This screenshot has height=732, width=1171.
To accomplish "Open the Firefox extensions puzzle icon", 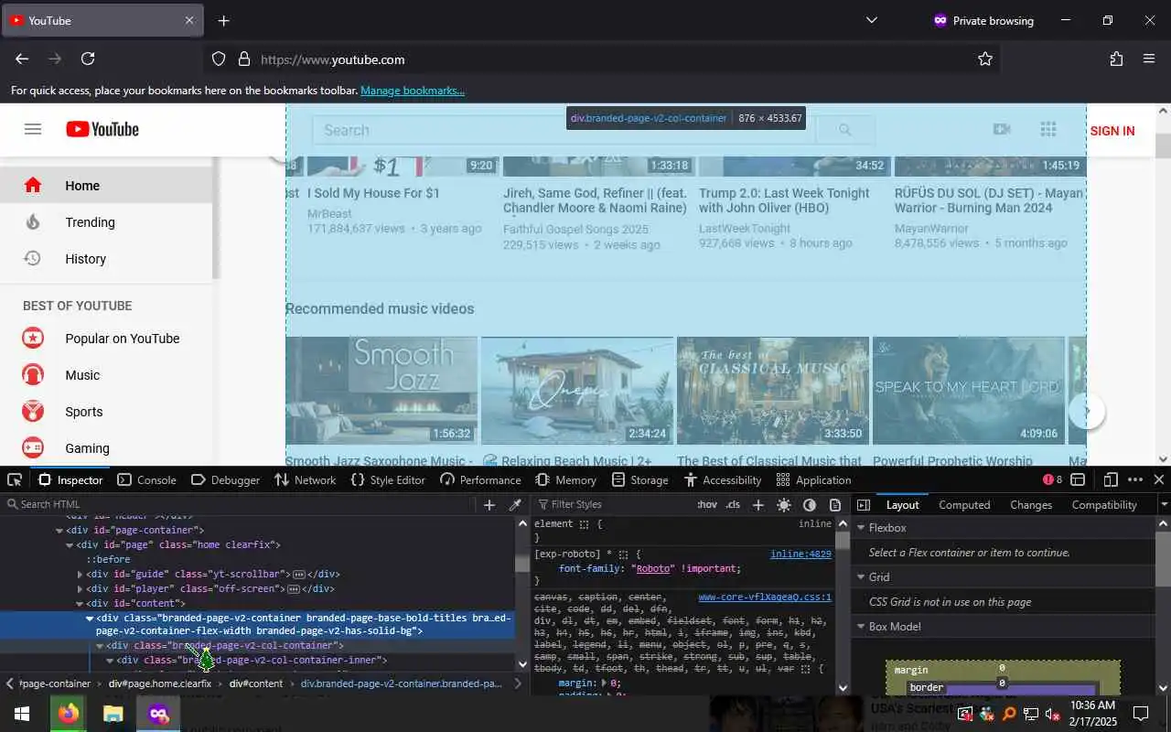I will point(1116,59).
